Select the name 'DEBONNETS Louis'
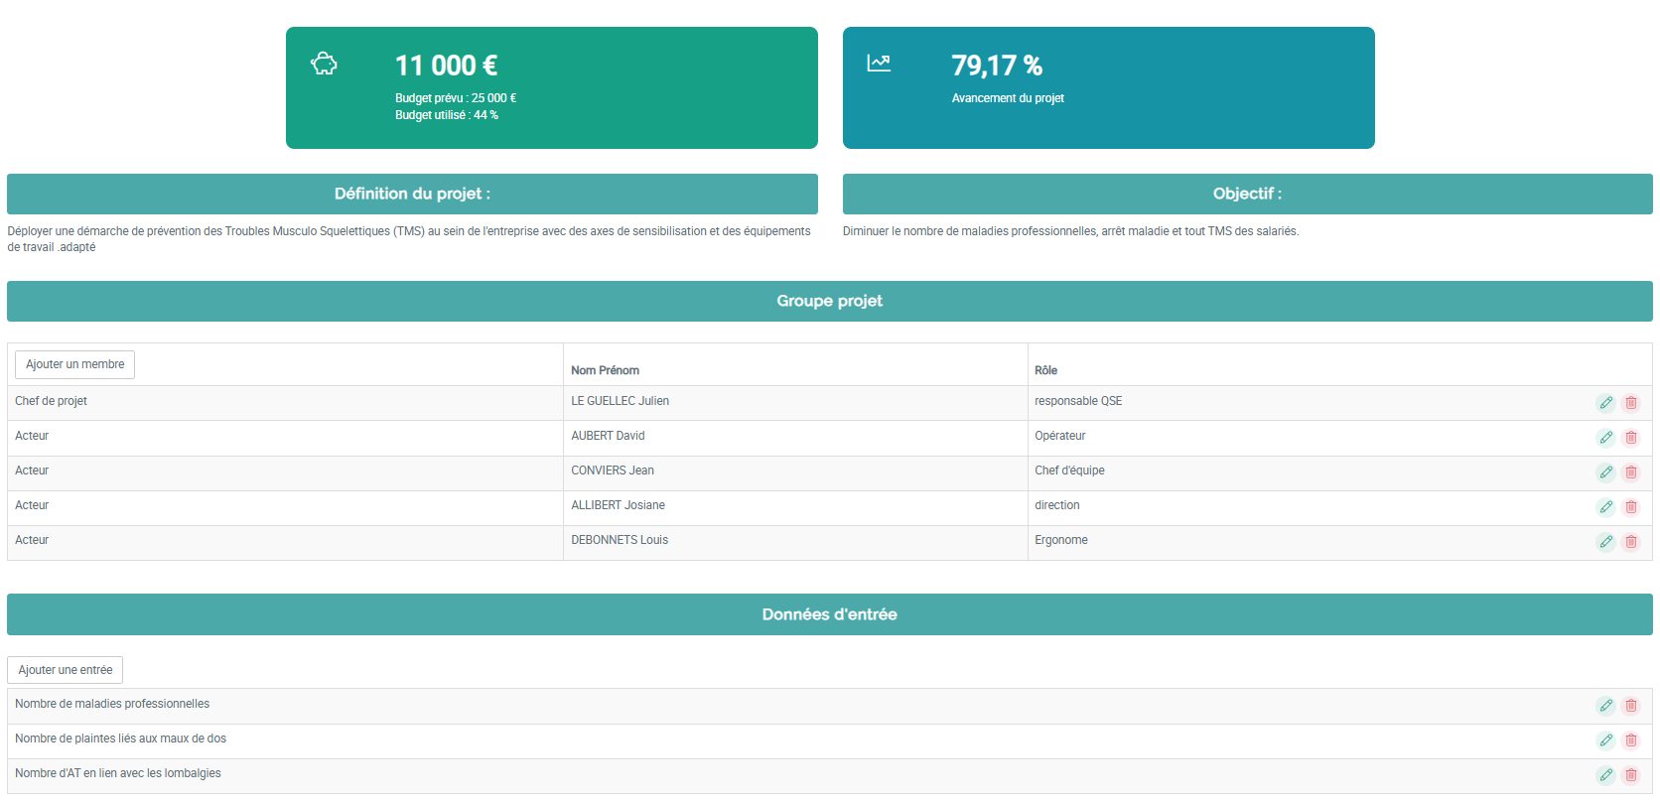This screenshot has width=1660, height=806. point(620,540)
